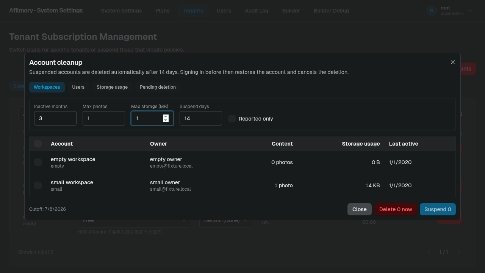
Task: Go to the previous page of tenants
Action: point(429,252)
